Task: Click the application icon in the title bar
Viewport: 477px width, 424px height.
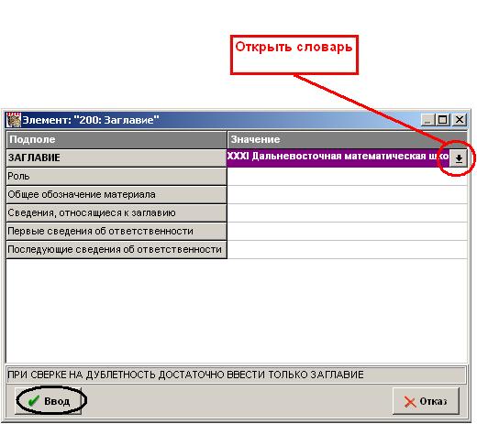Action: [x=14, y=120]
